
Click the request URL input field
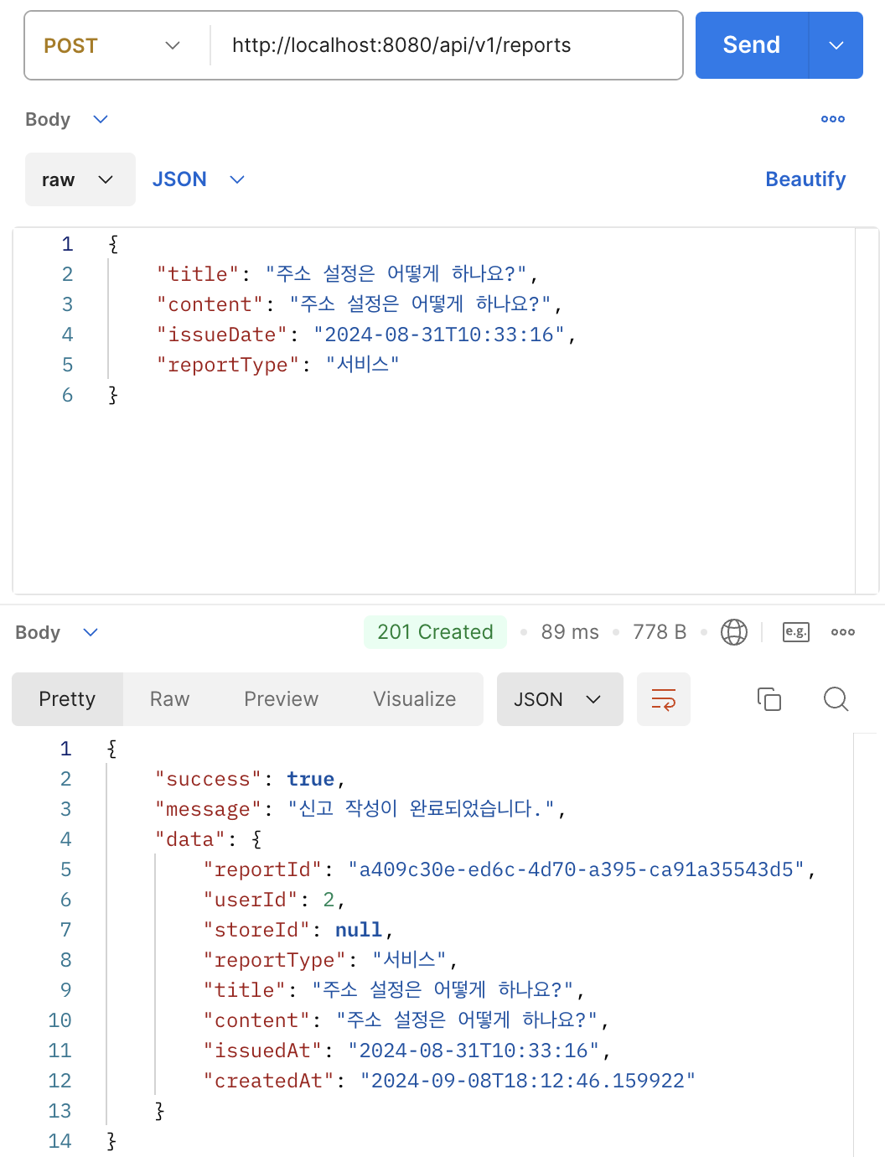click(444, 45)
